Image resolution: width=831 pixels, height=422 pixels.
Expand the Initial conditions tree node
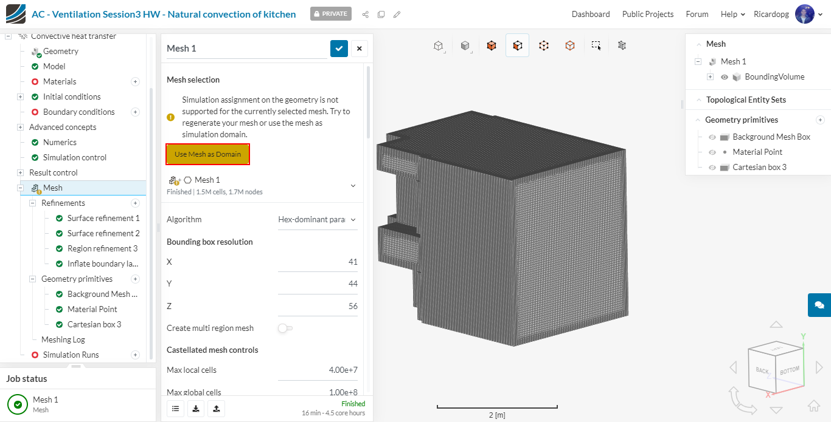pyautogui.click(x=20, y=97)
